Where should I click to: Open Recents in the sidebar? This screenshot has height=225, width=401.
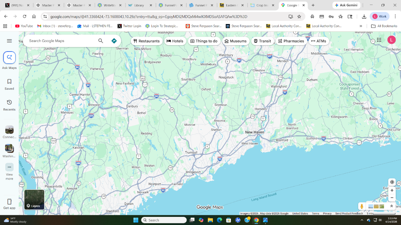coord(10,105)
